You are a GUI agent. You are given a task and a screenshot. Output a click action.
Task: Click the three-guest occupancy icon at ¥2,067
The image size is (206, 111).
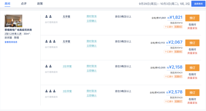point(51,41)
